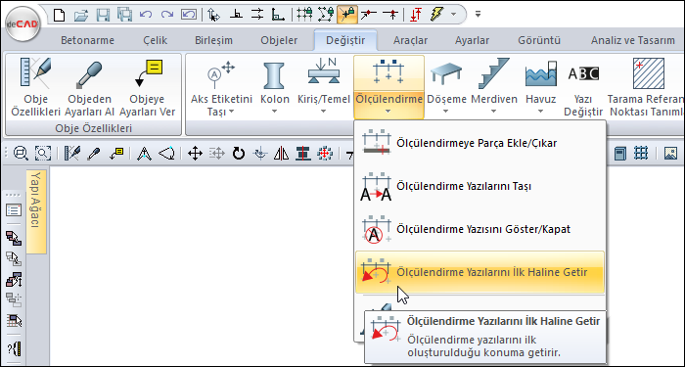Select Ölçülendirme Yazılarını Taşı menu item
Image resolution: width=685 pixels, height=367 pixels.
[x=479, y=186]
